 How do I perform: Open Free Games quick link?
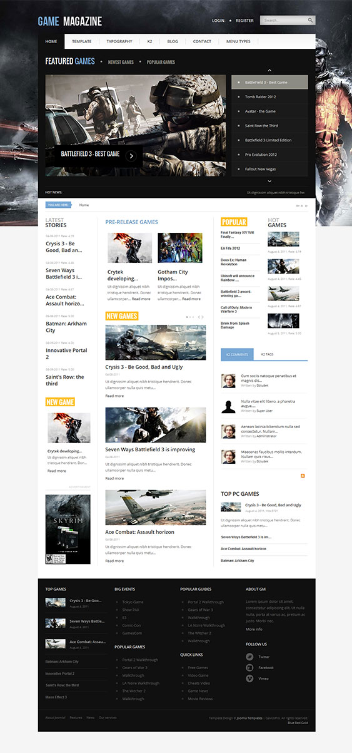pos(198,668)
